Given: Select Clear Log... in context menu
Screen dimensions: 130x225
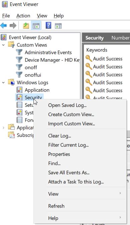Looking at the screenshot, I should click(x=60, y=136).
